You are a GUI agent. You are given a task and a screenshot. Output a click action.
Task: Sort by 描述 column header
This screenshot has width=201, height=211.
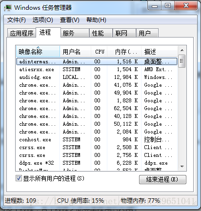click(x=159, y=52)
